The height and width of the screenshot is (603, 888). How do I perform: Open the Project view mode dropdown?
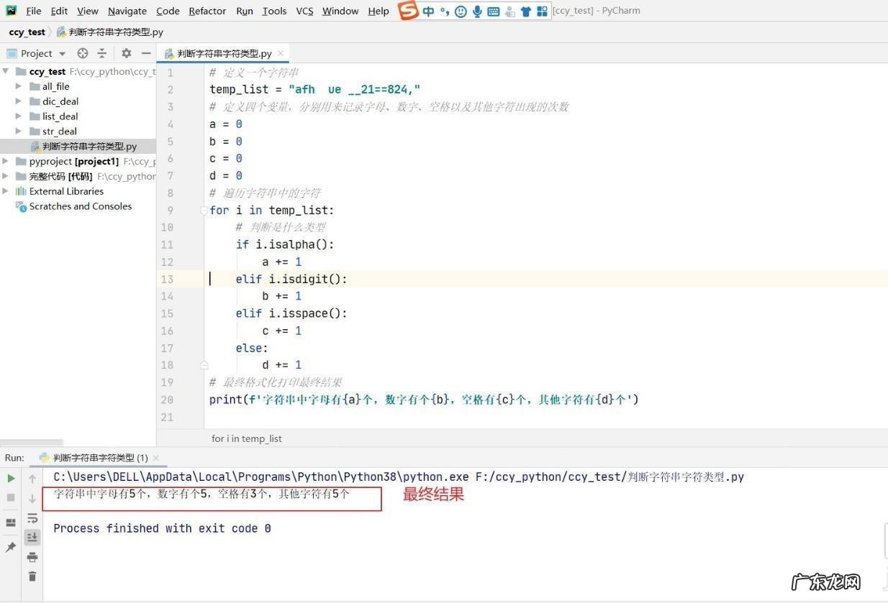click(x=62, y=53)
